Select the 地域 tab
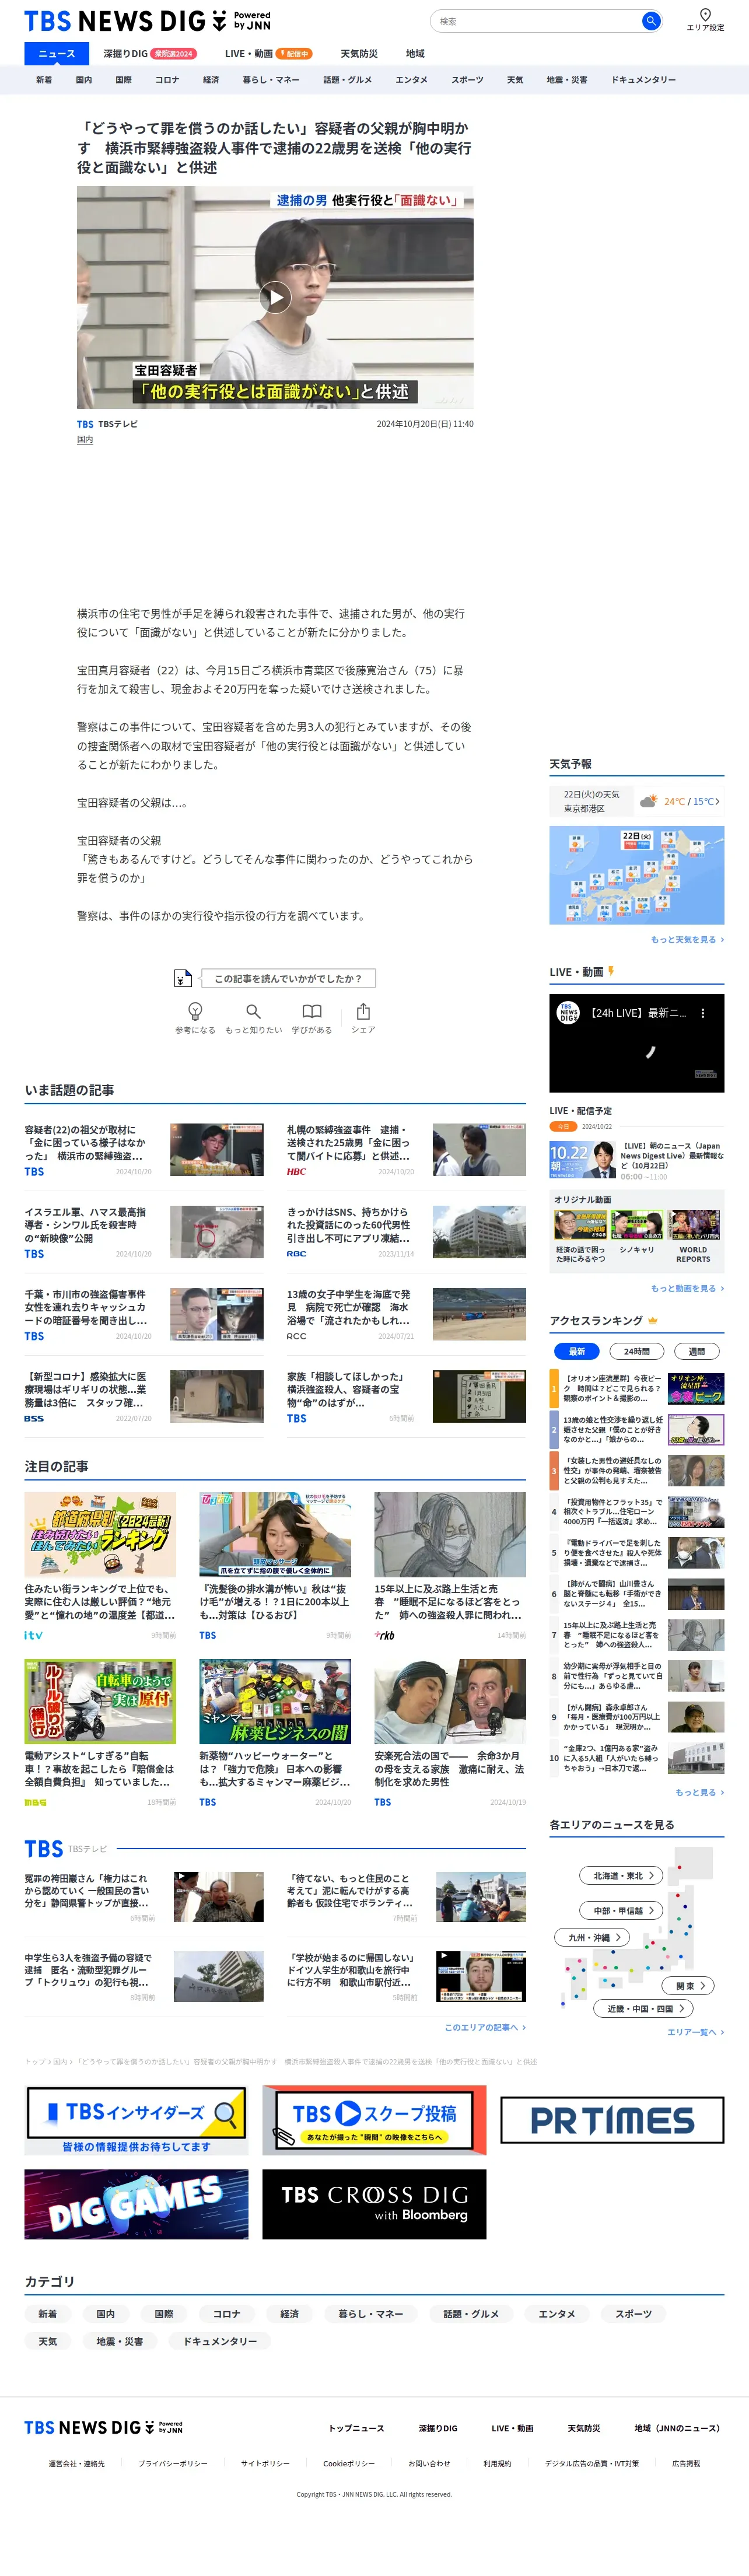 (x=415, y=54)
